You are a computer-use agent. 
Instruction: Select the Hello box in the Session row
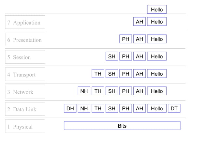pyautogui.click(x=157, y=56)
